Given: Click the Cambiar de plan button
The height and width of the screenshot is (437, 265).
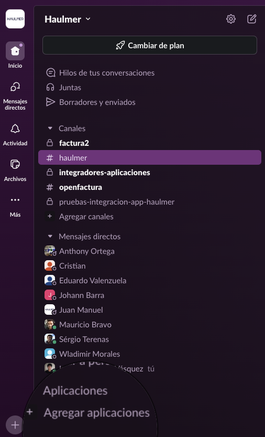Looking at the screenshot, I should click(150, 46).
